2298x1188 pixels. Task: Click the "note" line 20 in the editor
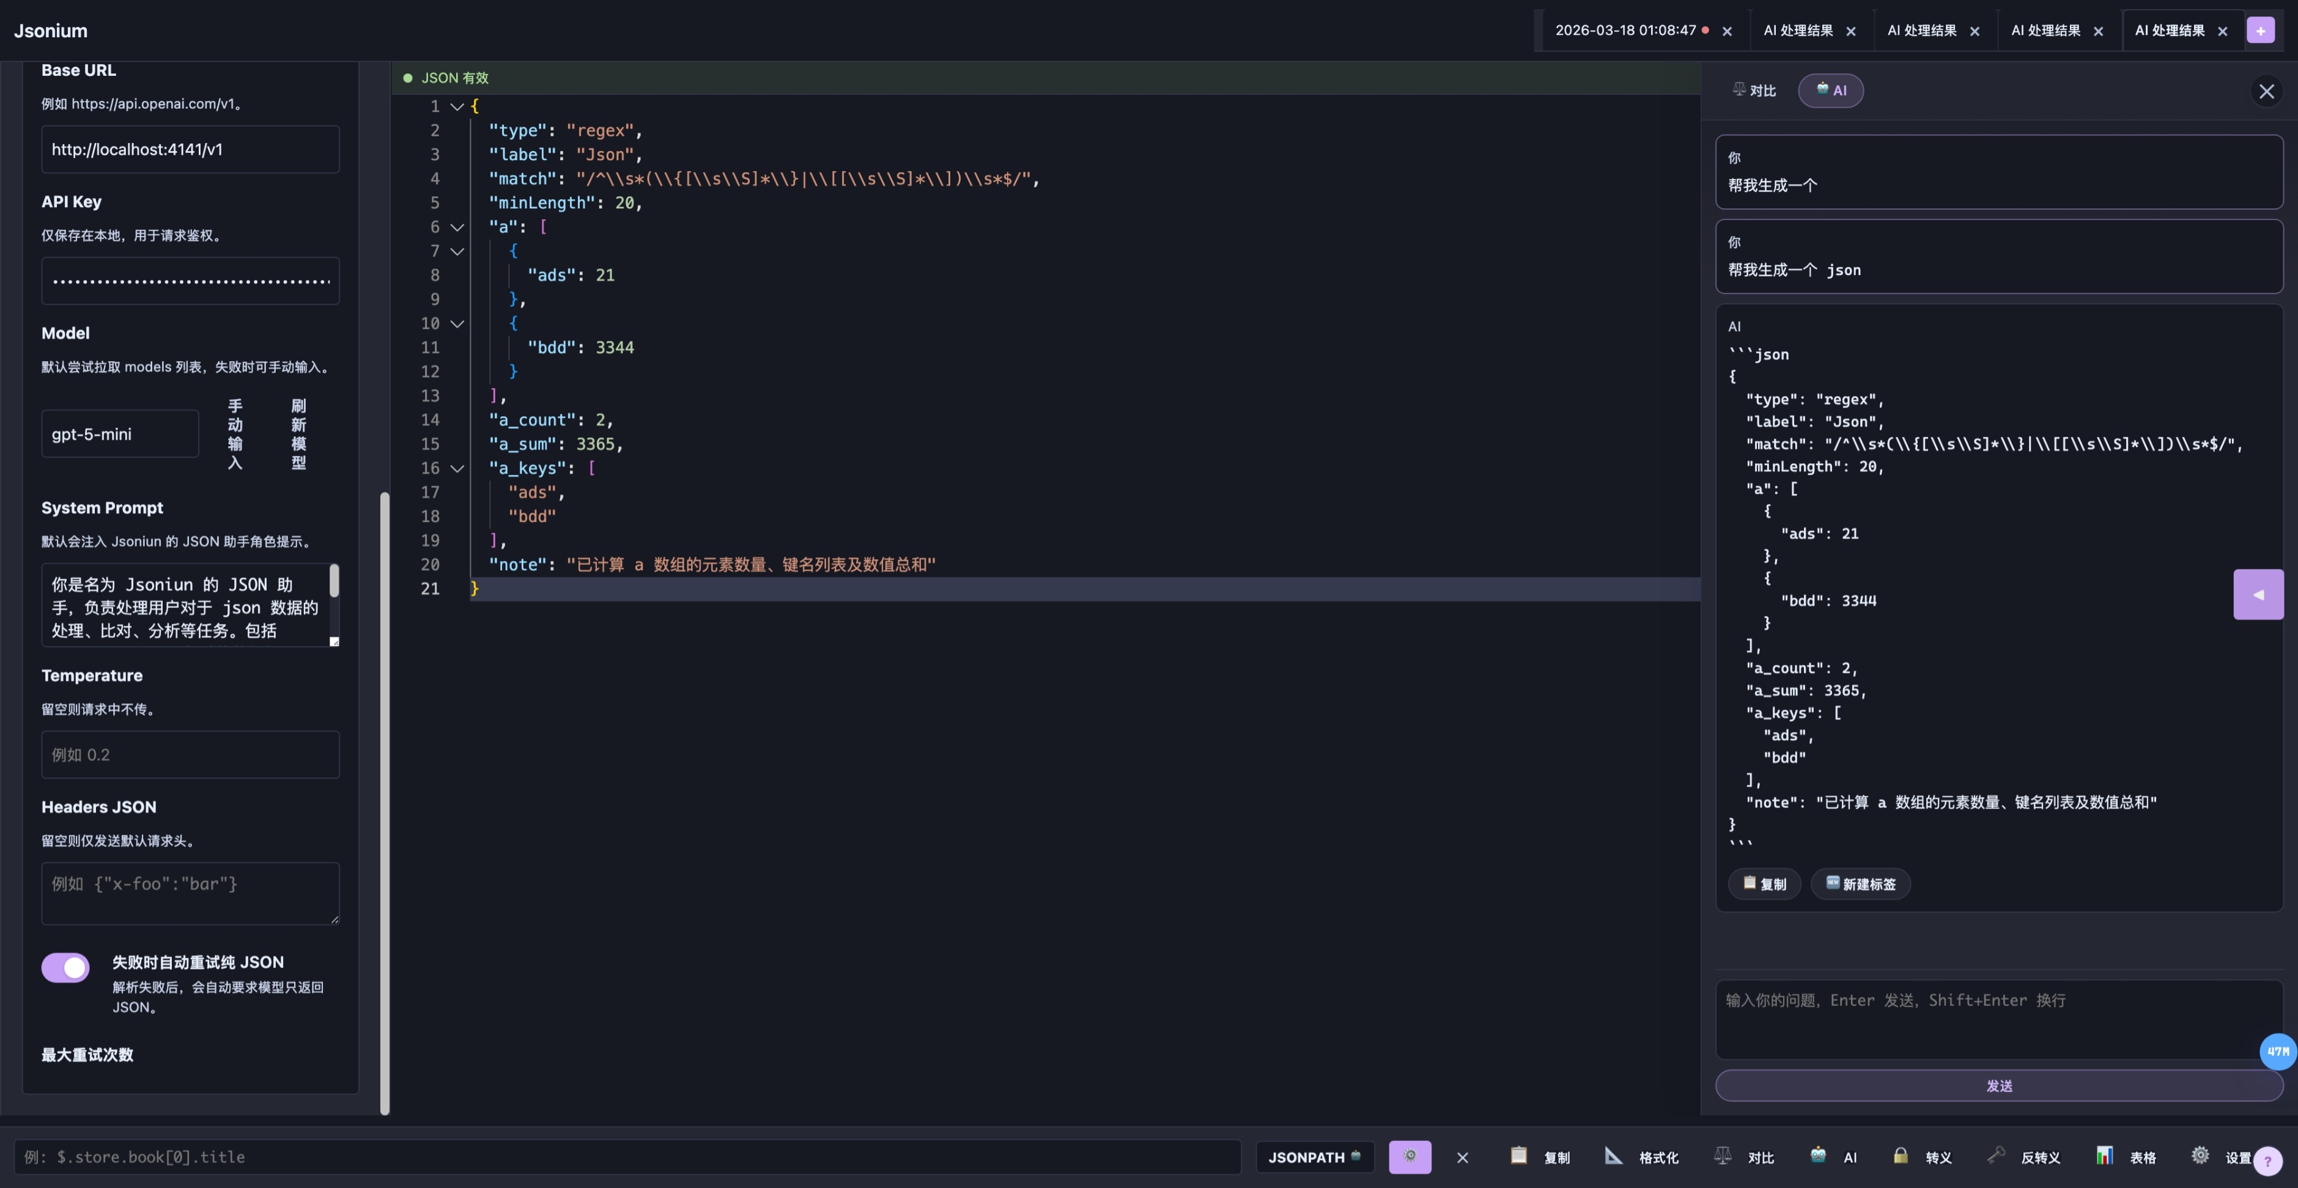[x=712, y=565]
